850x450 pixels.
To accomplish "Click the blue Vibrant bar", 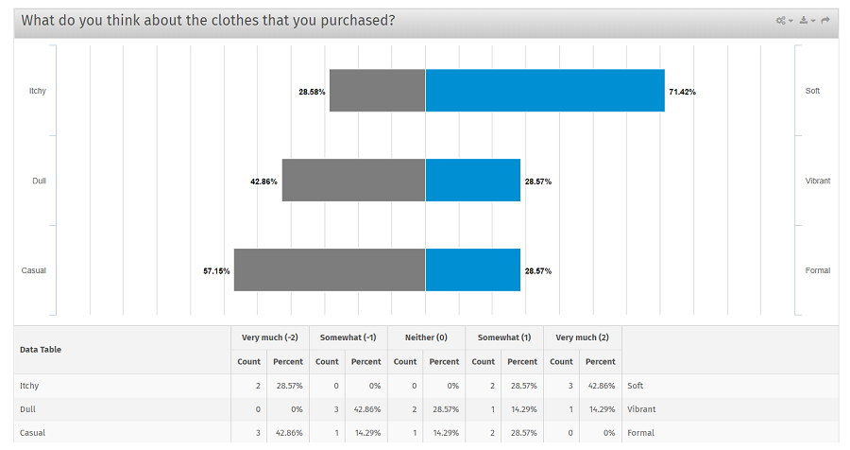I will click(473, 181).
